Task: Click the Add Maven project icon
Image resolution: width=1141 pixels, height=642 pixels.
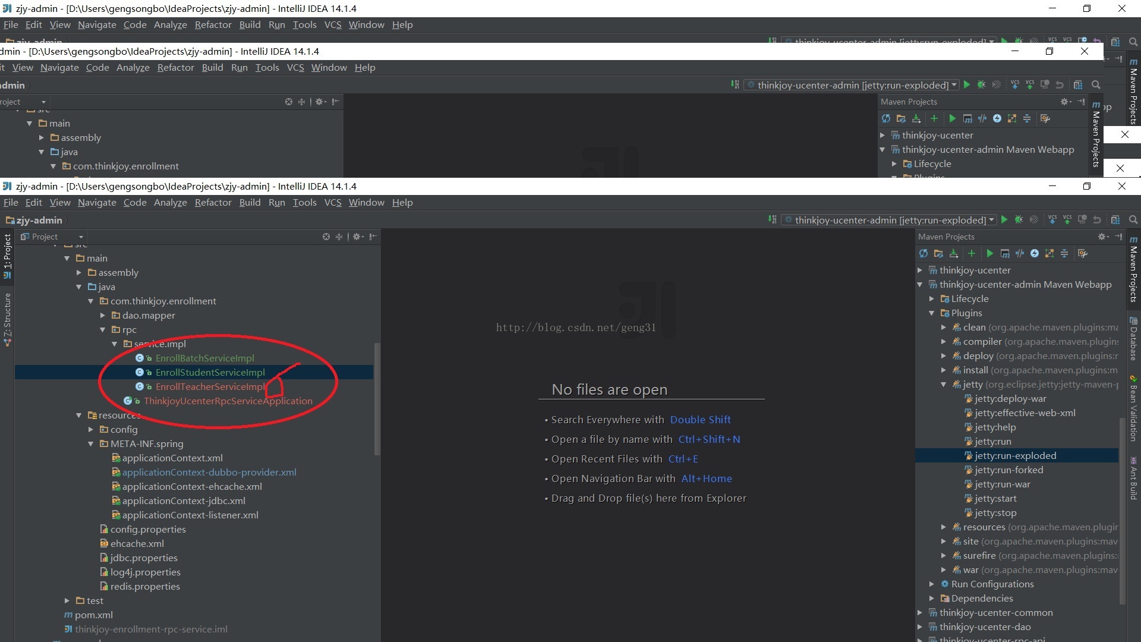Action: click(x=972, y=253)
